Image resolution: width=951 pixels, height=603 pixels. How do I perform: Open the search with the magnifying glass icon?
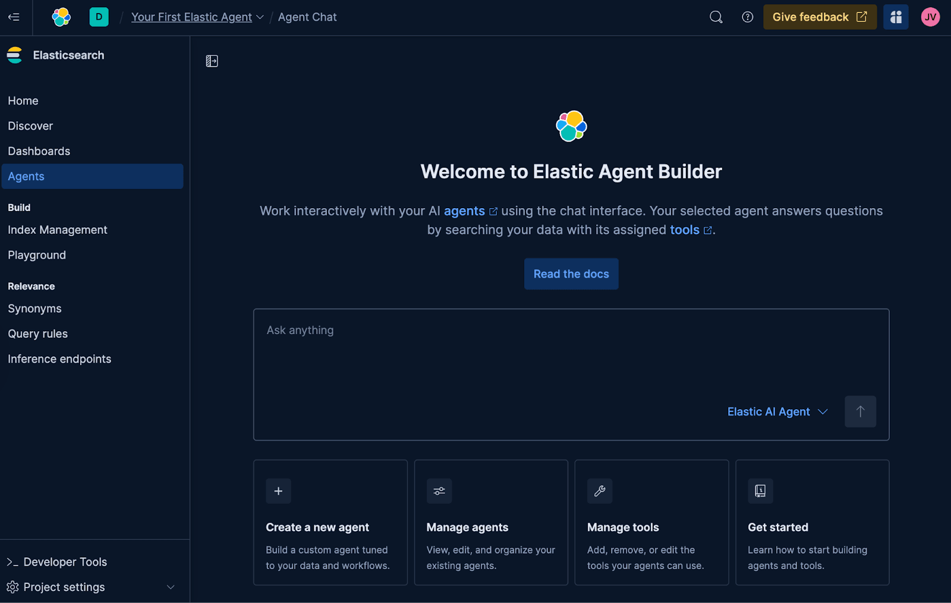pyautogui.click(x=716, y=17)
